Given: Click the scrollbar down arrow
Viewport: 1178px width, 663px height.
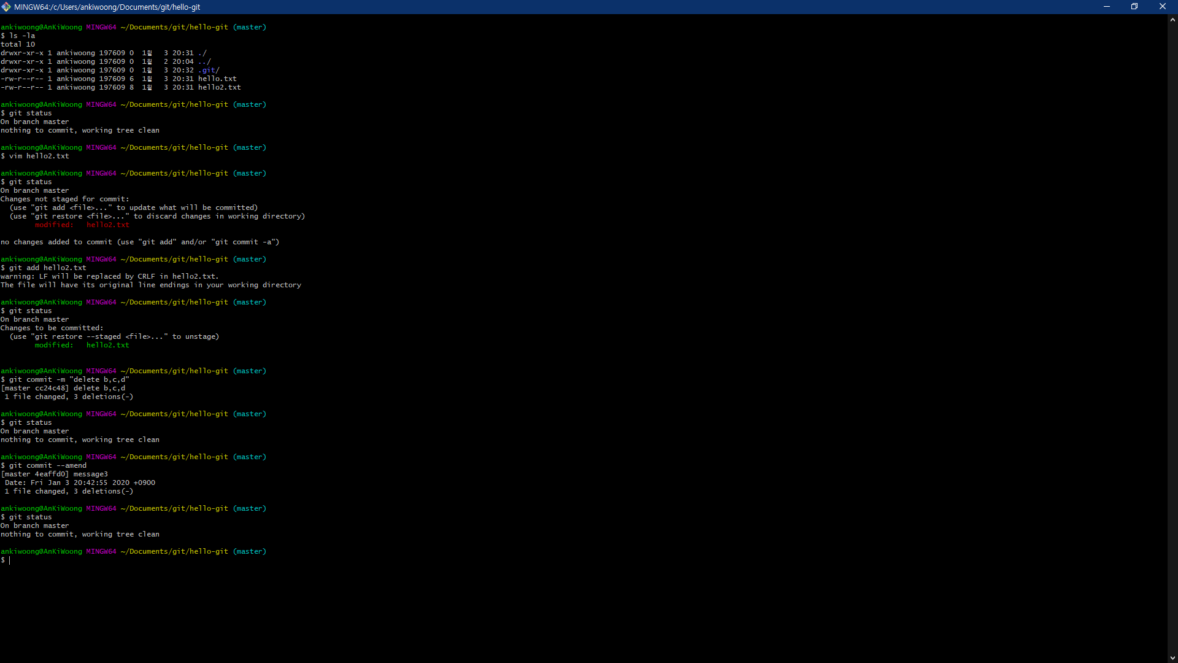Looking at the screenshot, I should [x=1172, y=657].
